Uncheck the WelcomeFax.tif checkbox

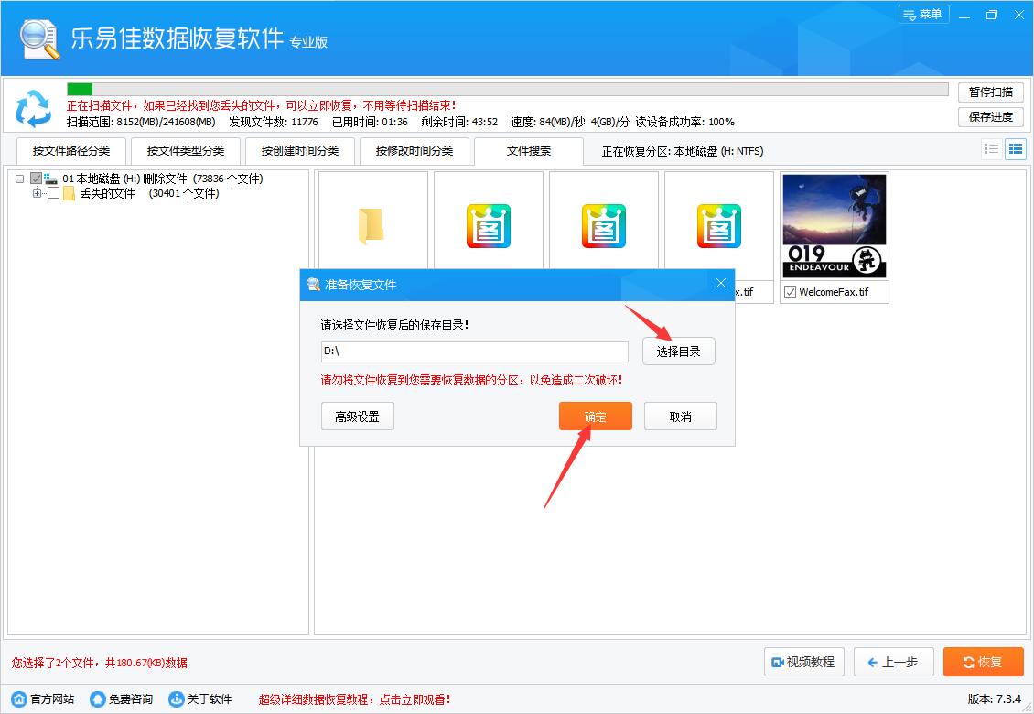tap(789, 292)
